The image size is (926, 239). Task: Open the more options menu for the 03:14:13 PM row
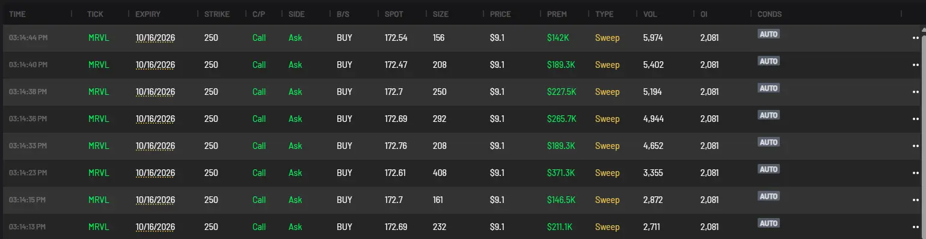pyautogui.click(x=916, y=227)
